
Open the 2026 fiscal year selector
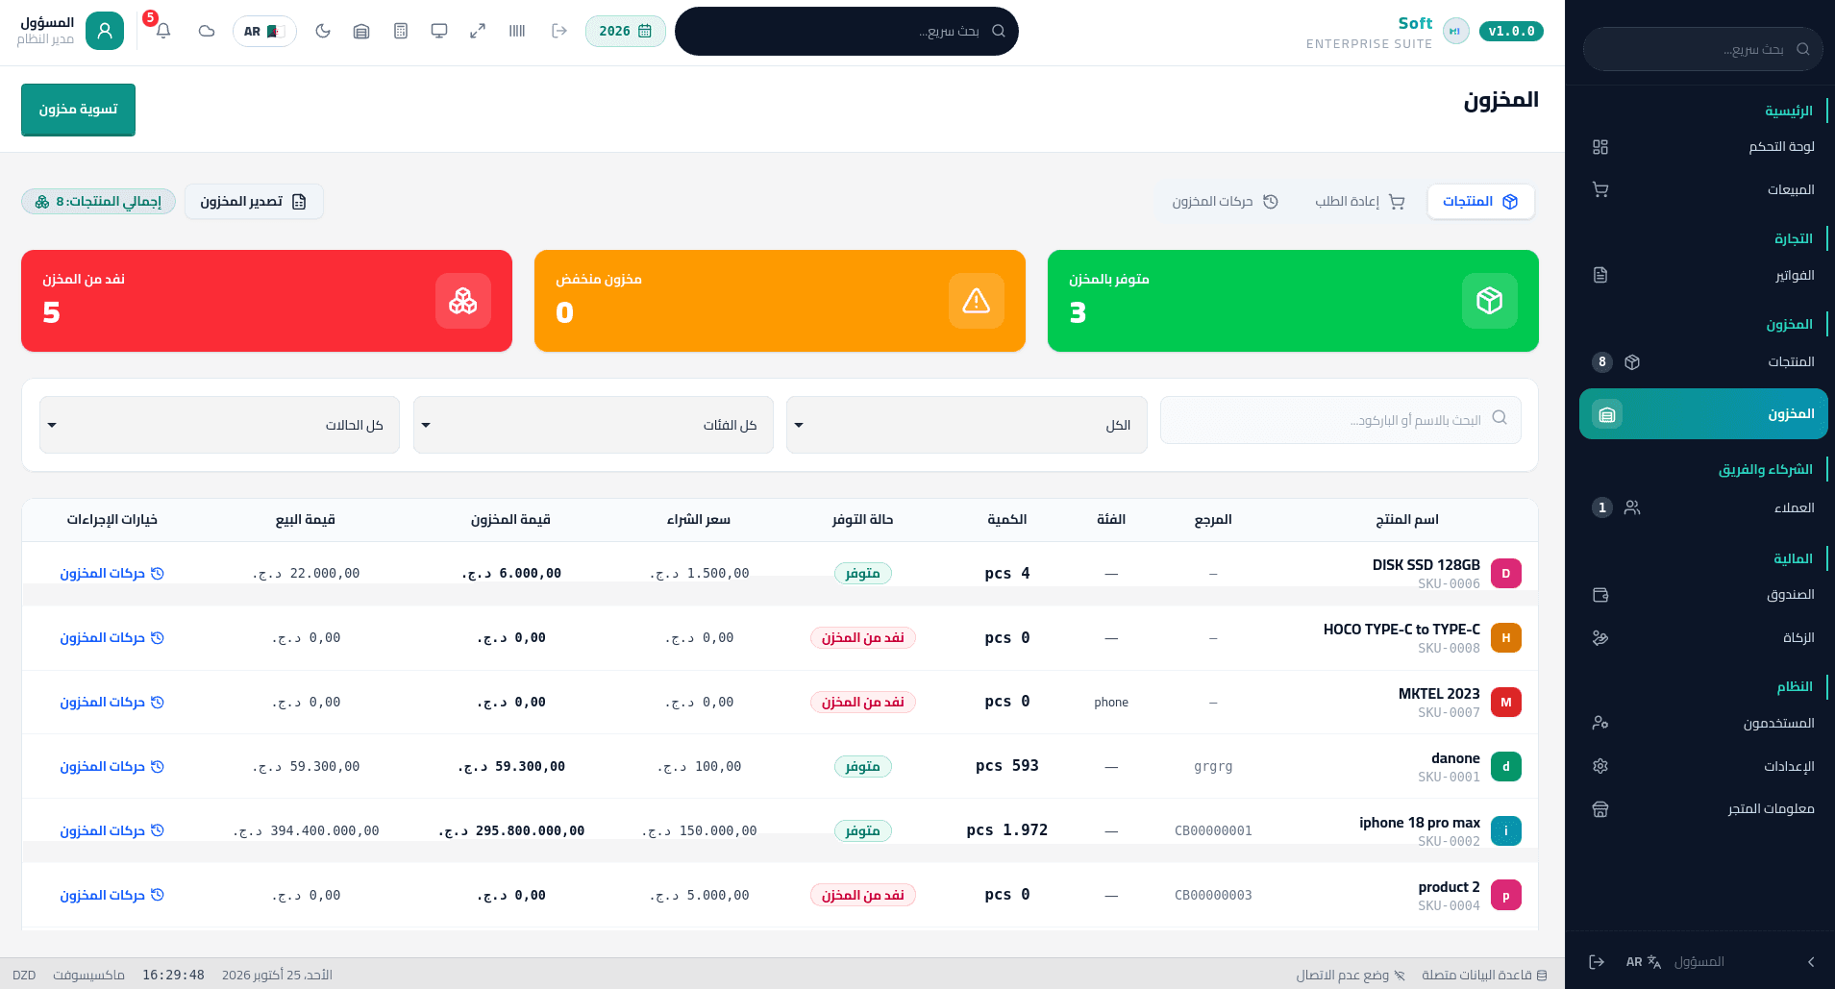[626, 31]
